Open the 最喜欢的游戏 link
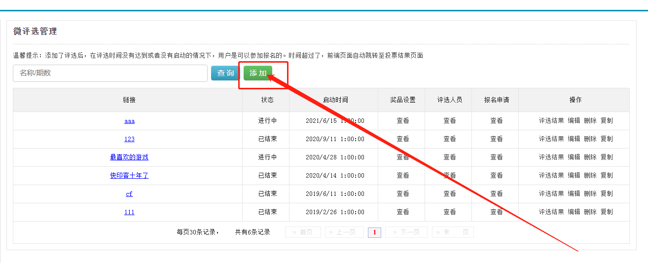 tap(129, 157)
